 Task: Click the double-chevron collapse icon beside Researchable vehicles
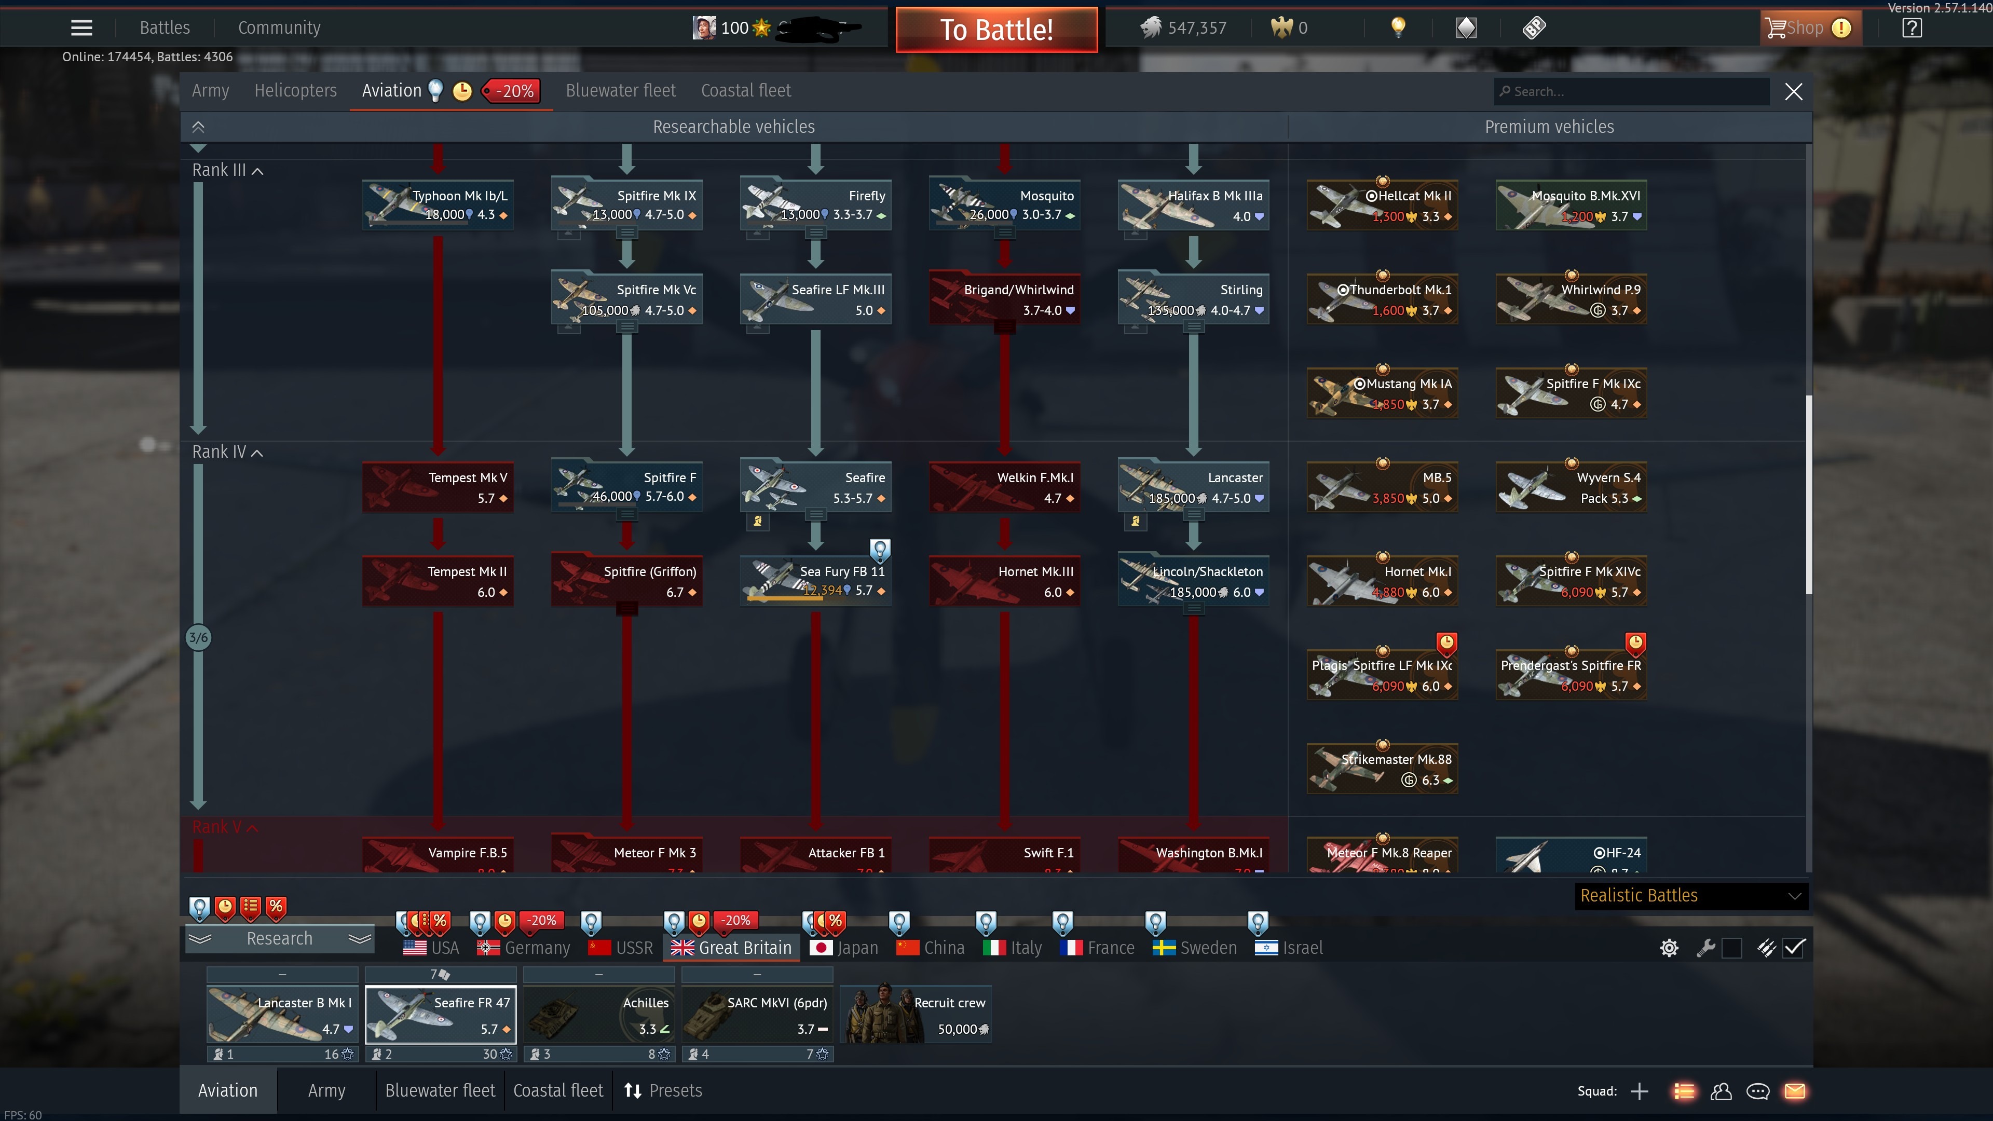point(198,127)
